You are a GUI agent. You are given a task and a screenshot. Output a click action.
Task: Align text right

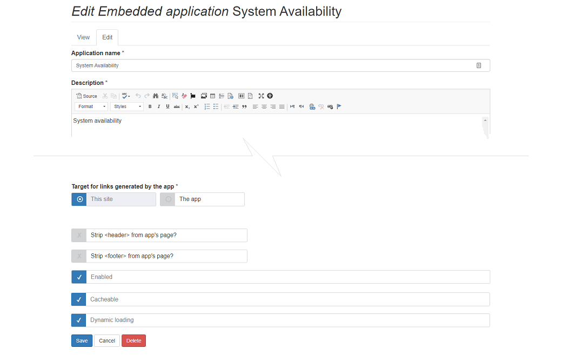click(x=273, y=106)
